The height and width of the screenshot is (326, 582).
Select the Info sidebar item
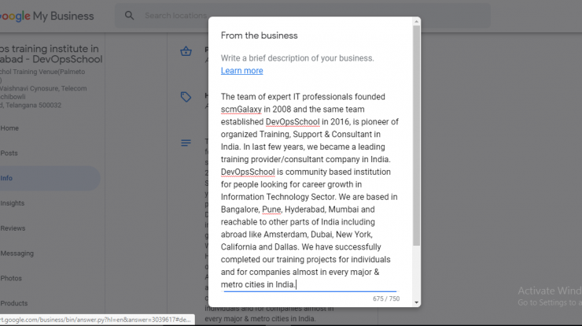pyautogui.click(x=50, y=179)
